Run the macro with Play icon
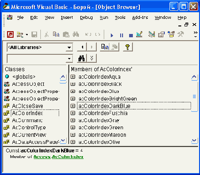Screen dimensions: 200x175 (x=112, y=35)
